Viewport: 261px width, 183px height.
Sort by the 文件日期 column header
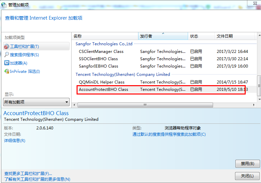[234, 36]
